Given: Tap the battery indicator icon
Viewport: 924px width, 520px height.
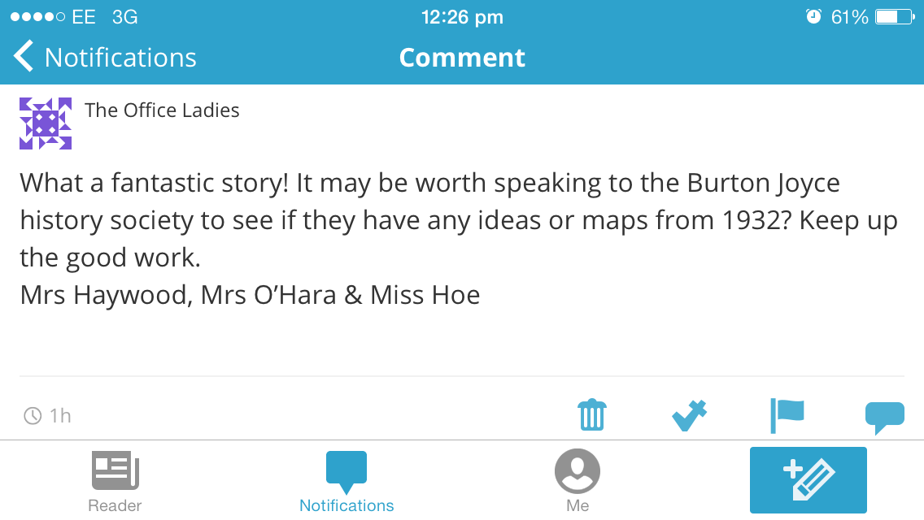Looking at the screenshot, I should pos(895,17).
